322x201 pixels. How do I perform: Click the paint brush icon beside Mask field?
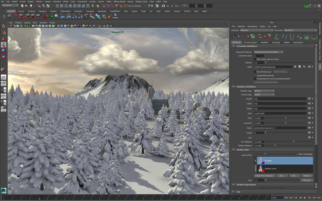pyautogui.click(x=295, y=67)
